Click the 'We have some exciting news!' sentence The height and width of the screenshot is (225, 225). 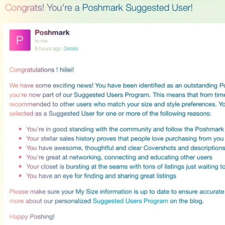pos(51,85)
